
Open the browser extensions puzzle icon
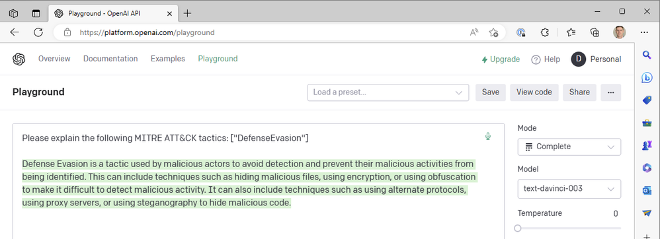pos(545,32)
